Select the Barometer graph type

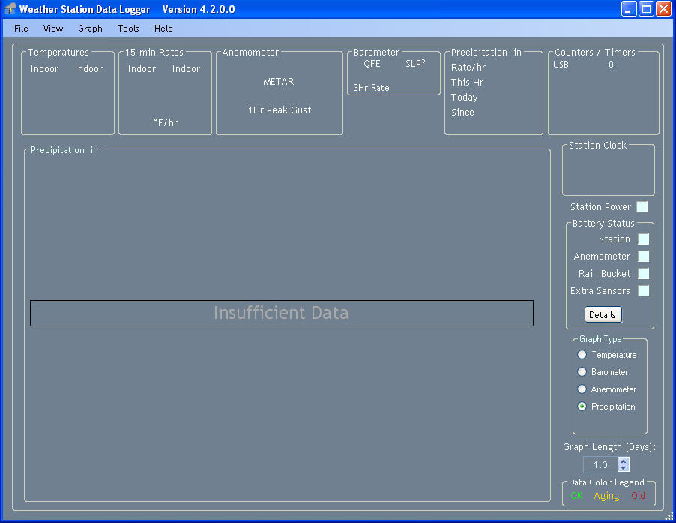coord(582,371)
